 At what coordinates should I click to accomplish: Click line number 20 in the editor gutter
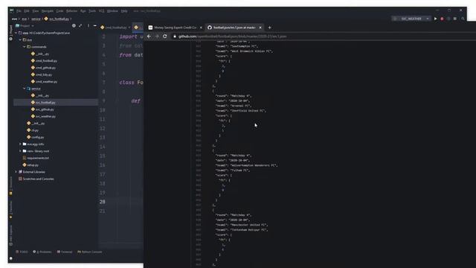pyautogui.click(x=103, y=202)
